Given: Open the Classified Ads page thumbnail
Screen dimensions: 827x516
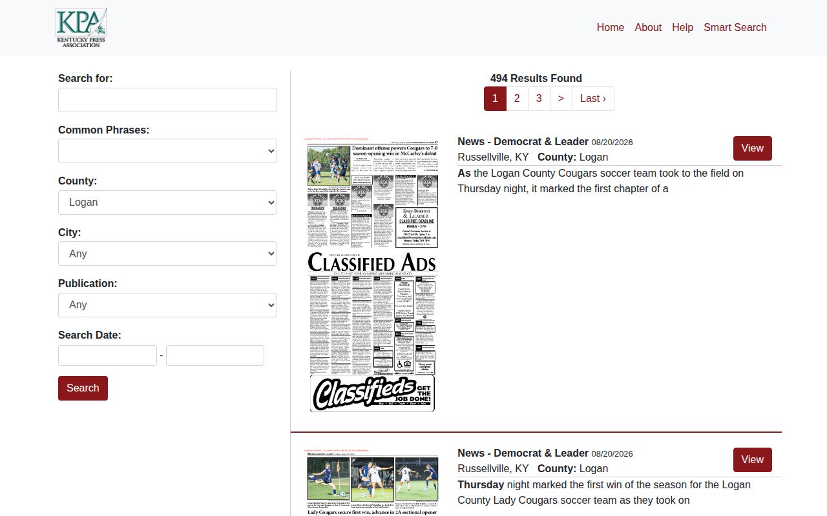Looking at the screenshot, I should point(372,275).
